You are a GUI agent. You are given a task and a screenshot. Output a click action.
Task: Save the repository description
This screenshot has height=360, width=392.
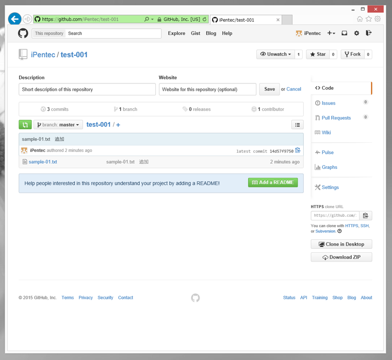(x=269, y=89)
